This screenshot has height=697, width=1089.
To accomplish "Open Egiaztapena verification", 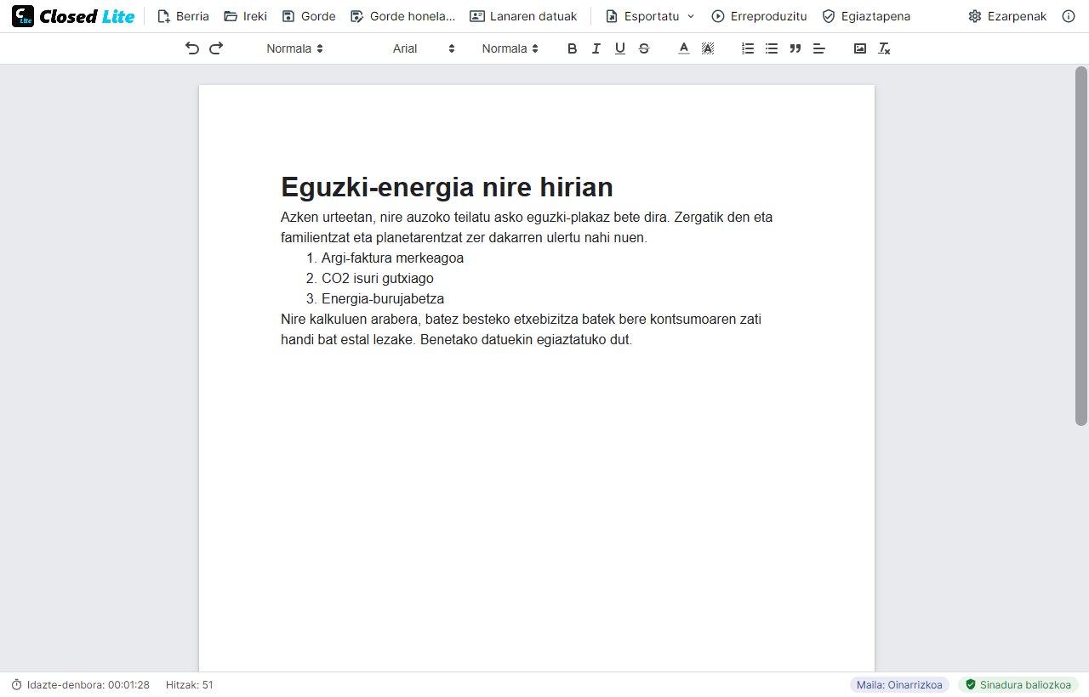I will (866, 16).
